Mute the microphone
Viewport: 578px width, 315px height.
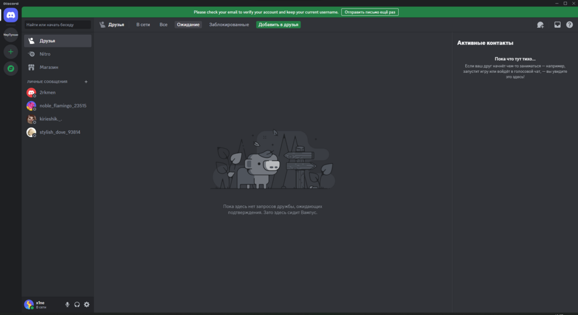coord(67,305)
